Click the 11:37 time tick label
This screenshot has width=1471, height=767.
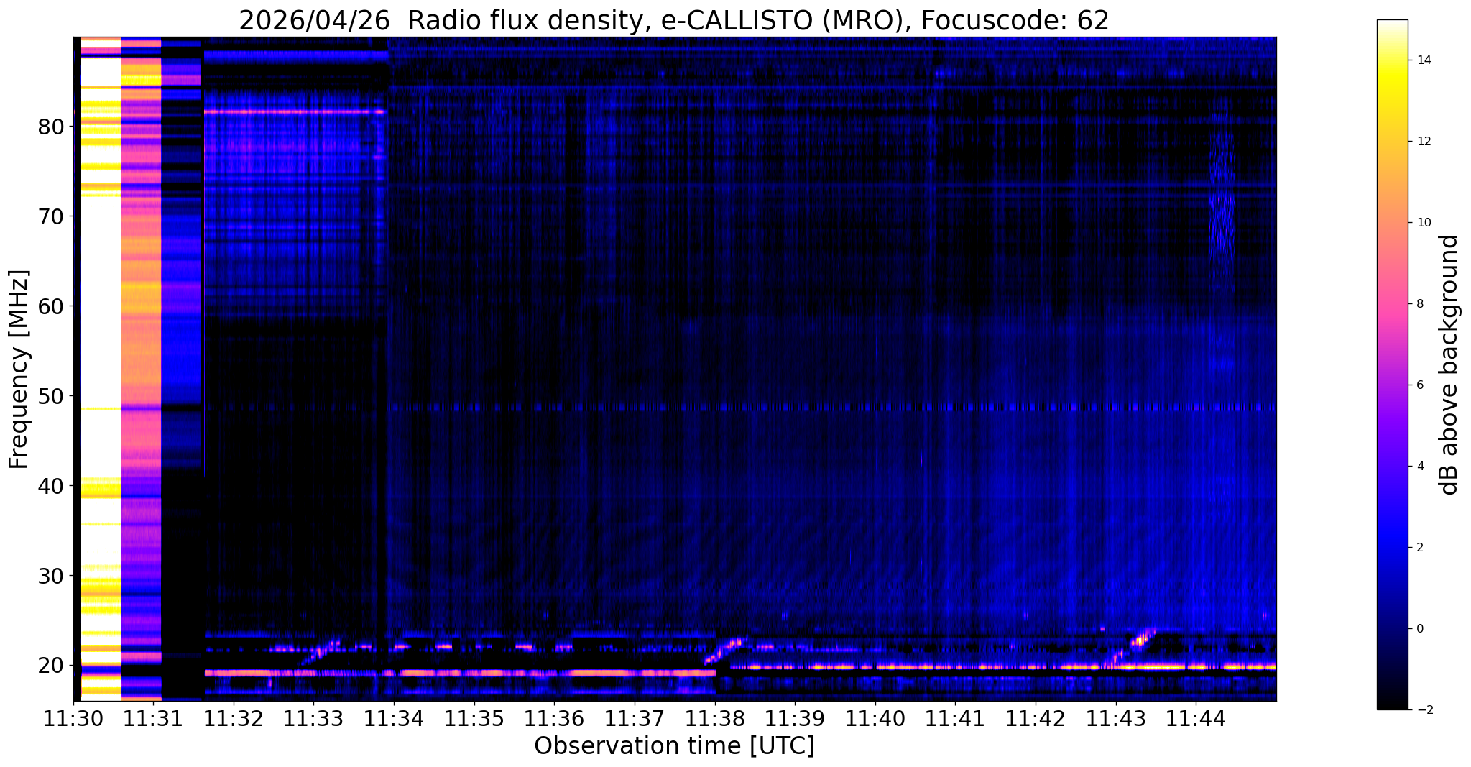(635, 718)
